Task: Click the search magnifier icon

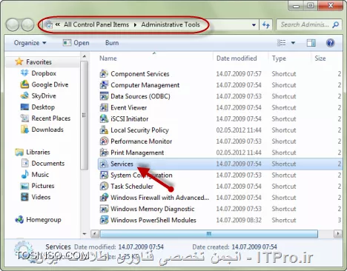Action: [336, 24]
